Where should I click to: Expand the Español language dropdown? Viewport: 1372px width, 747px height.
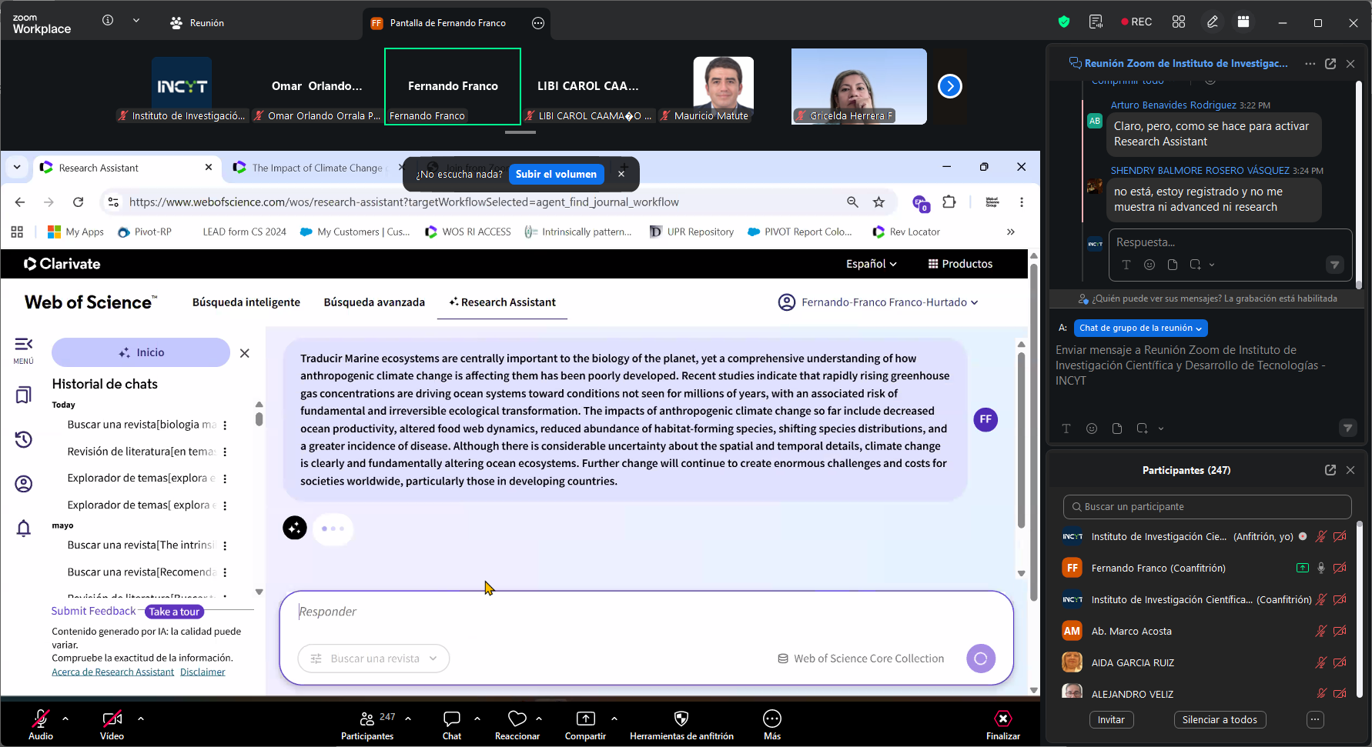872,264
